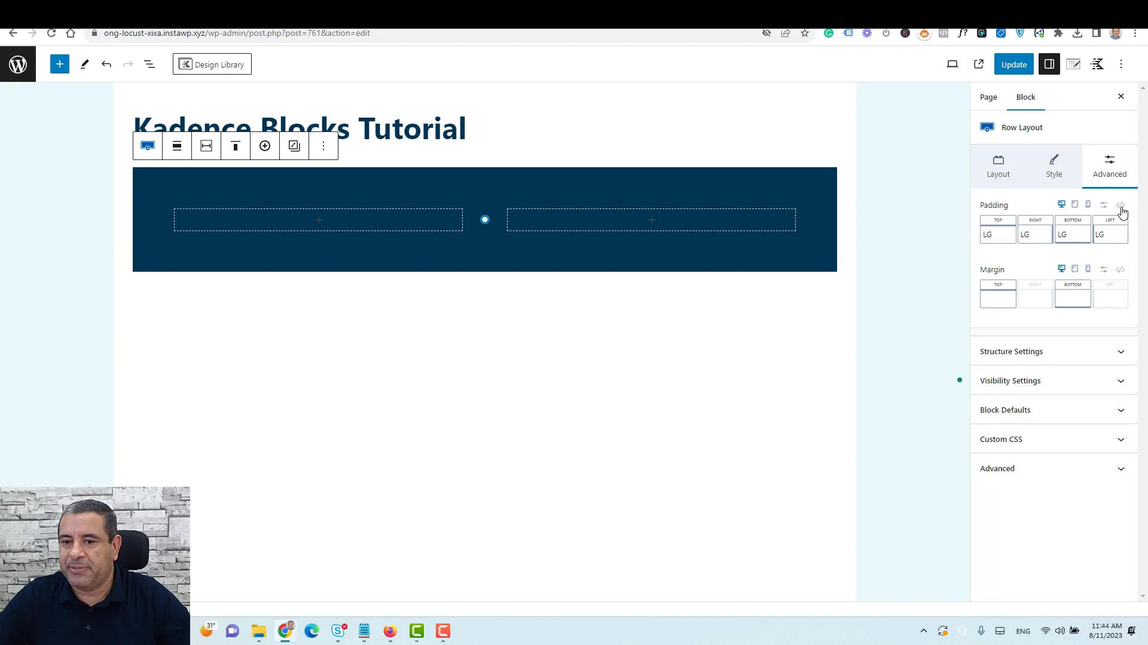This screenshot has width=1148, height=645.
Task: Switch to the Advanced tab
Action: (x=1109, y=165)
